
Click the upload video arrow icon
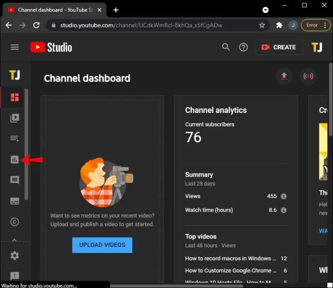coord(284,76)
